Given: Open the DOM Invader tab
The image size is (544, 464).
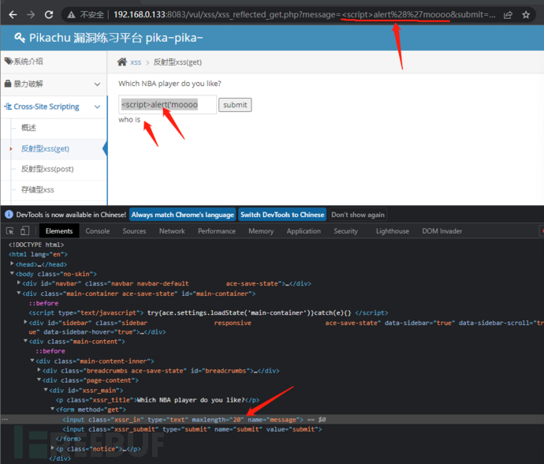Looking at the screenshot, I should click(x=442, y=231).
